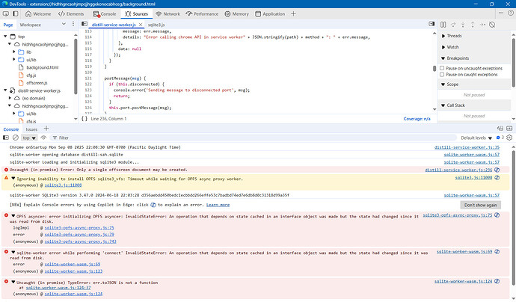
Task: Open the customize DevTools ellipsis menu
Action: pos(501,13)
